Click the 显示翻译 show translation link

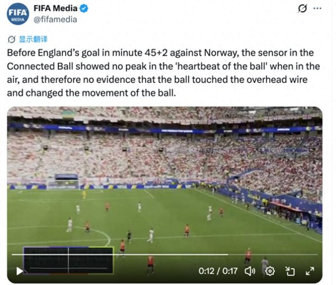(x=33, y=39)
